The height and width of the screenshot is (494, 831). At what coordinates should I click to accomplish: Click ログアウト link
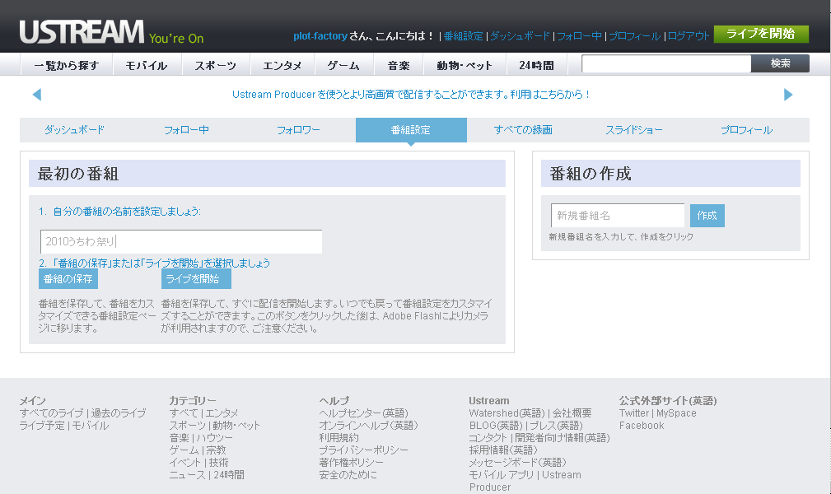point(689,36)
